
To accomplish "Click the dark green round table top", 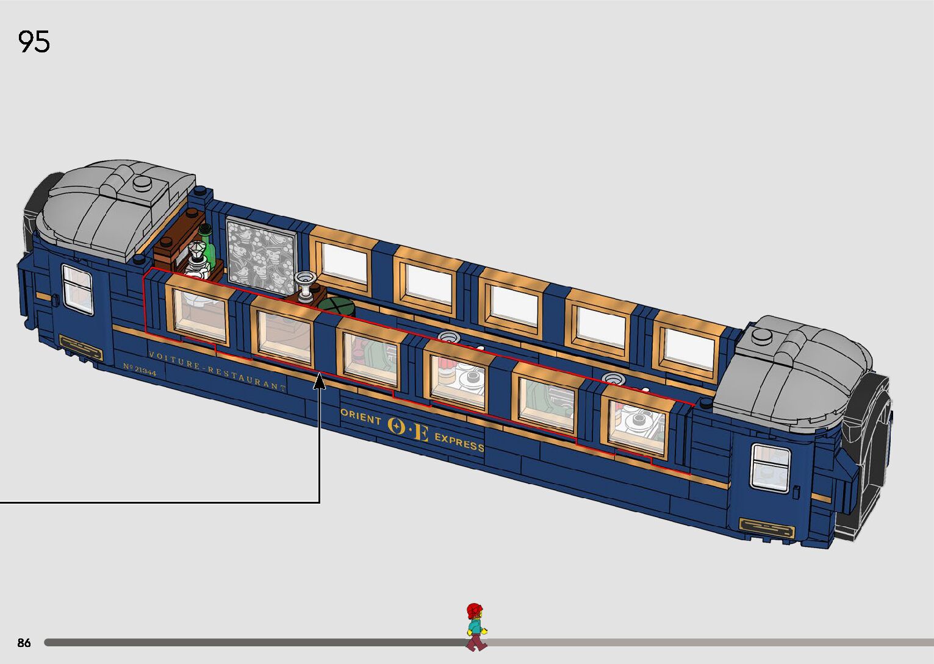I will point(335,305).
